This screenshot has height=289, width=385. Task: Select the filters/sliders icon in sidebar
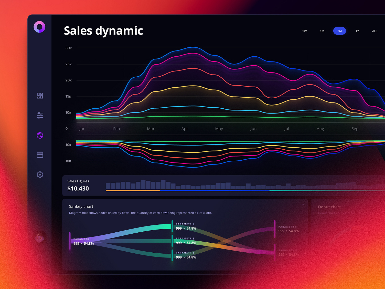click(40, 115)
